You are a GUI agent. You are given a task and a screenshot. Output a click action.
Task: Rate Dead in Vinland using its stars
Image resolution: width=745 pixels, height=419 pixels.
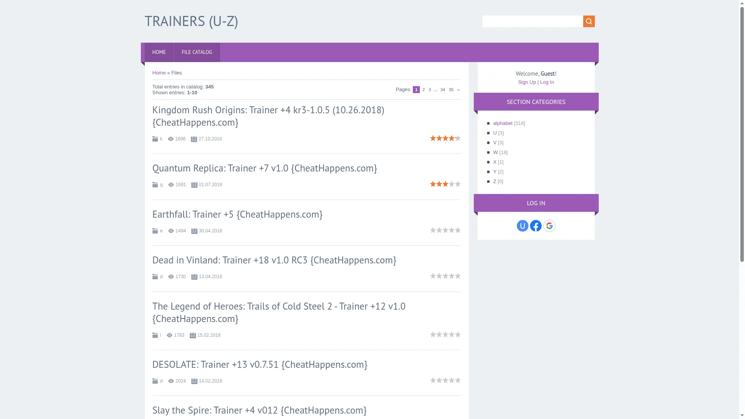click(x=445, y=276)
